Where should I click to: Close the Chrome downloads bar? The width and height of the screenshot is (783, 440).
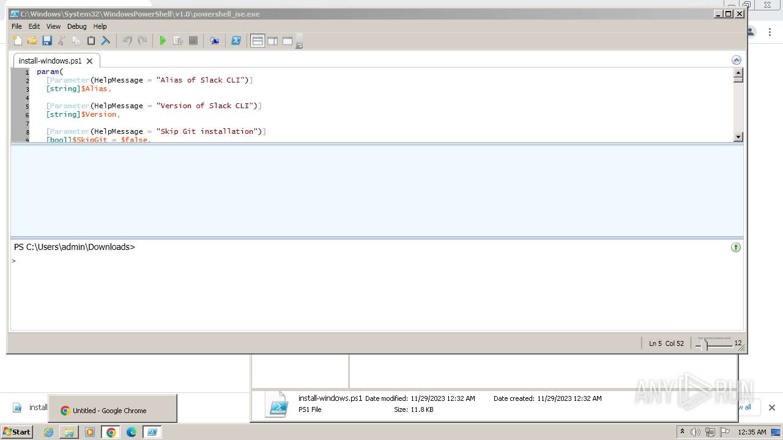click(x=772, y=408)
